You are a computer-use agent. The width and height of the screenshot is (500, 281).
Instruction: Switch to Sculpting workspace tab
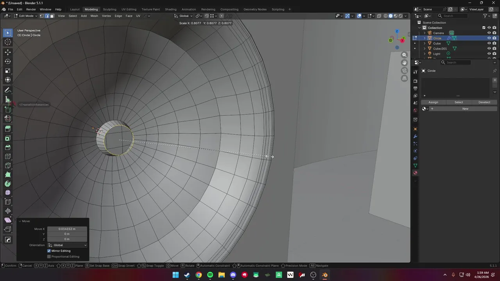109,9
